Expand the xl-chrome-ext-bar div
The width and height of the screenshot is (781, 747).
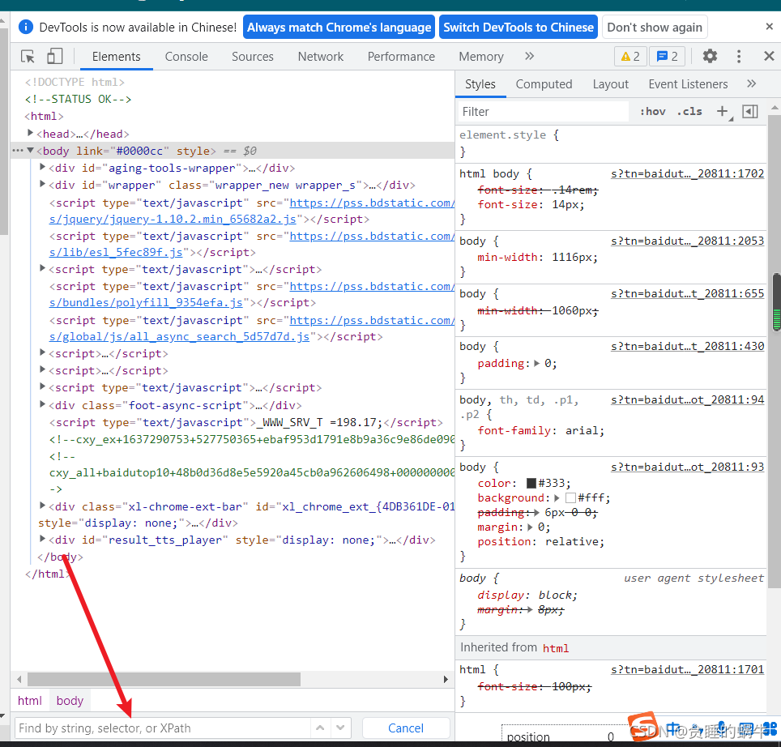pos(42,505)
